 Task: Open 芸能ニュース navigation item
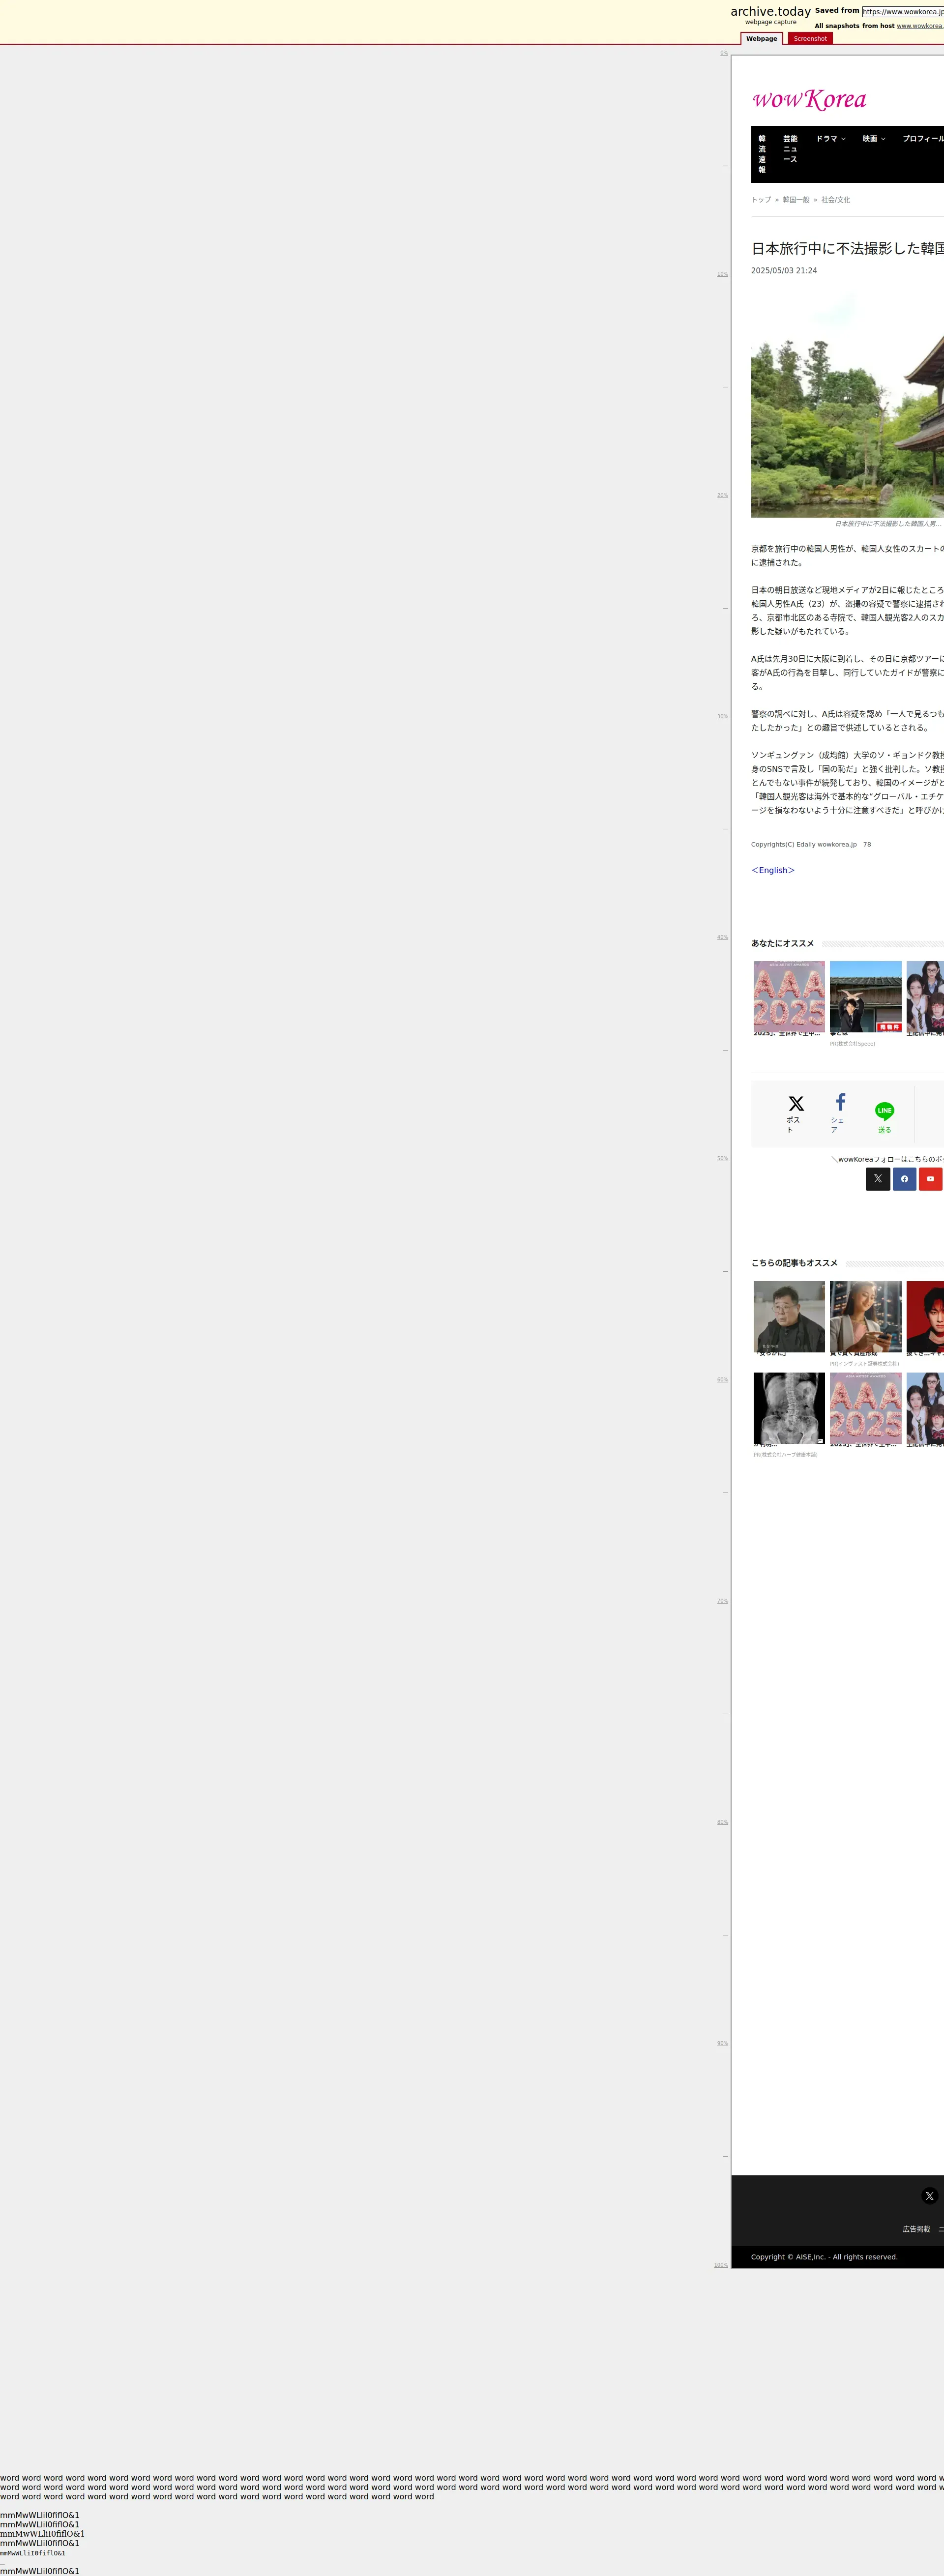click(x=790, y=149)
